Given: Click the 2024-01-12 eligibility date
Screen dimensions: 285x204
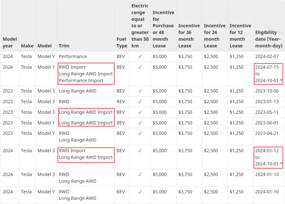Looking at the screenshot, I should pyautogui.click(x=267, y=151).
